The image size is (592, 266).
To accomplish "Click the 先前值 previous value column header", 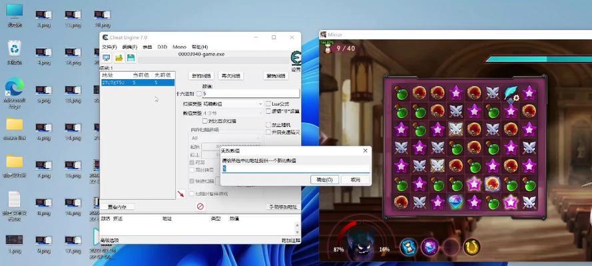I will 163,75.
